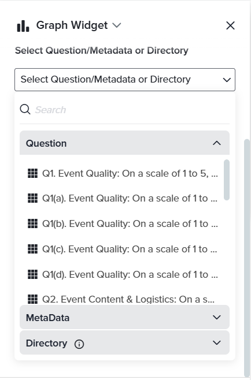Expand the MetaData section

coord(124,318)
